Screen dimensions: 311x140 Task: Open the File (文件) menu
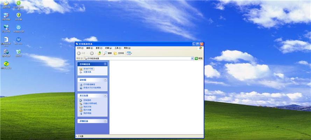click(80, 48)
